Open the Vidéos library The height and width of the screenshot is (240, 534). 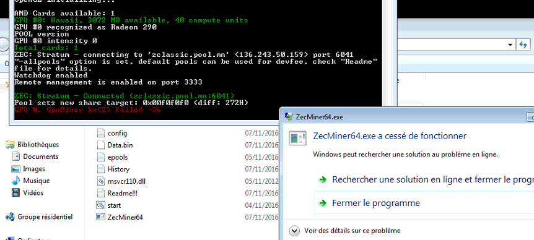(x=33, y=193)
